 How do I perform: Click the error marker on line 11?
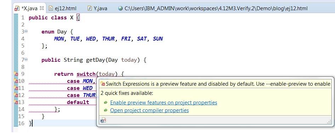click(x=16, y=88)
